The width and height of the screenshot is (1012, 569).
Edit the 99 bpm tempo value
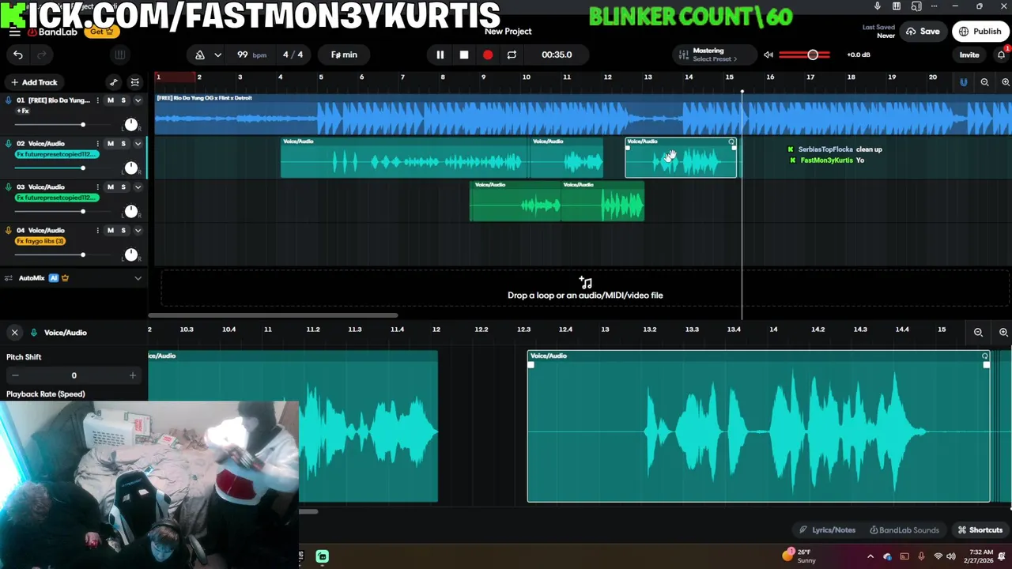pyautogui.click(x=251, y=55)
